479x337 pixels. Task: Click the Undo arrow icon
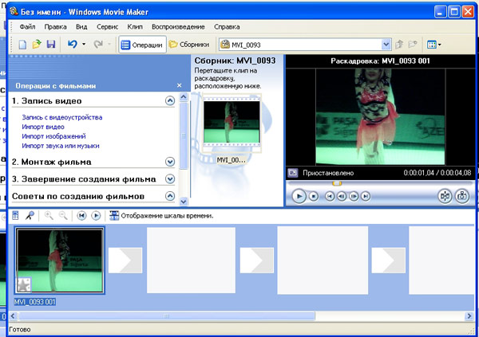[72, 45]
